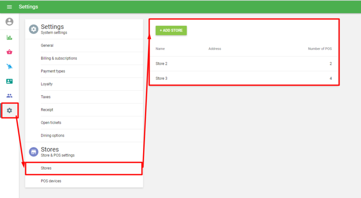
Task: Click the Stores section storefront icon
Action: tap(33, 152)
